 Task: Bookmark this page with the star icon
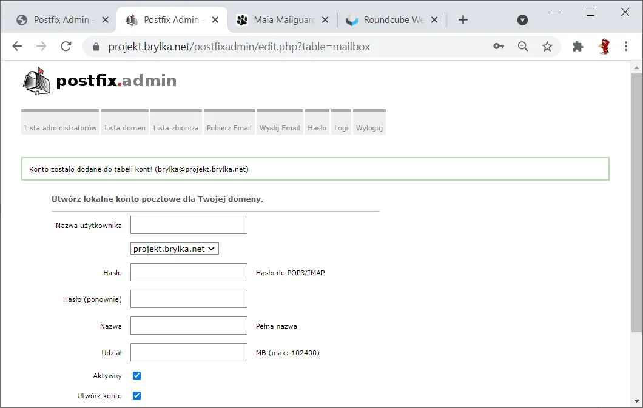[547, 46]
